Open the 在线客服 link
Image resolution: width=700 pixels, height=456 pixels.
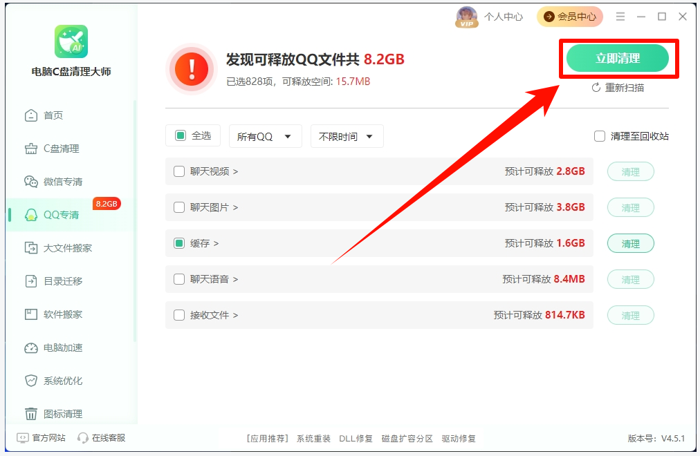[x=109, y=438]
